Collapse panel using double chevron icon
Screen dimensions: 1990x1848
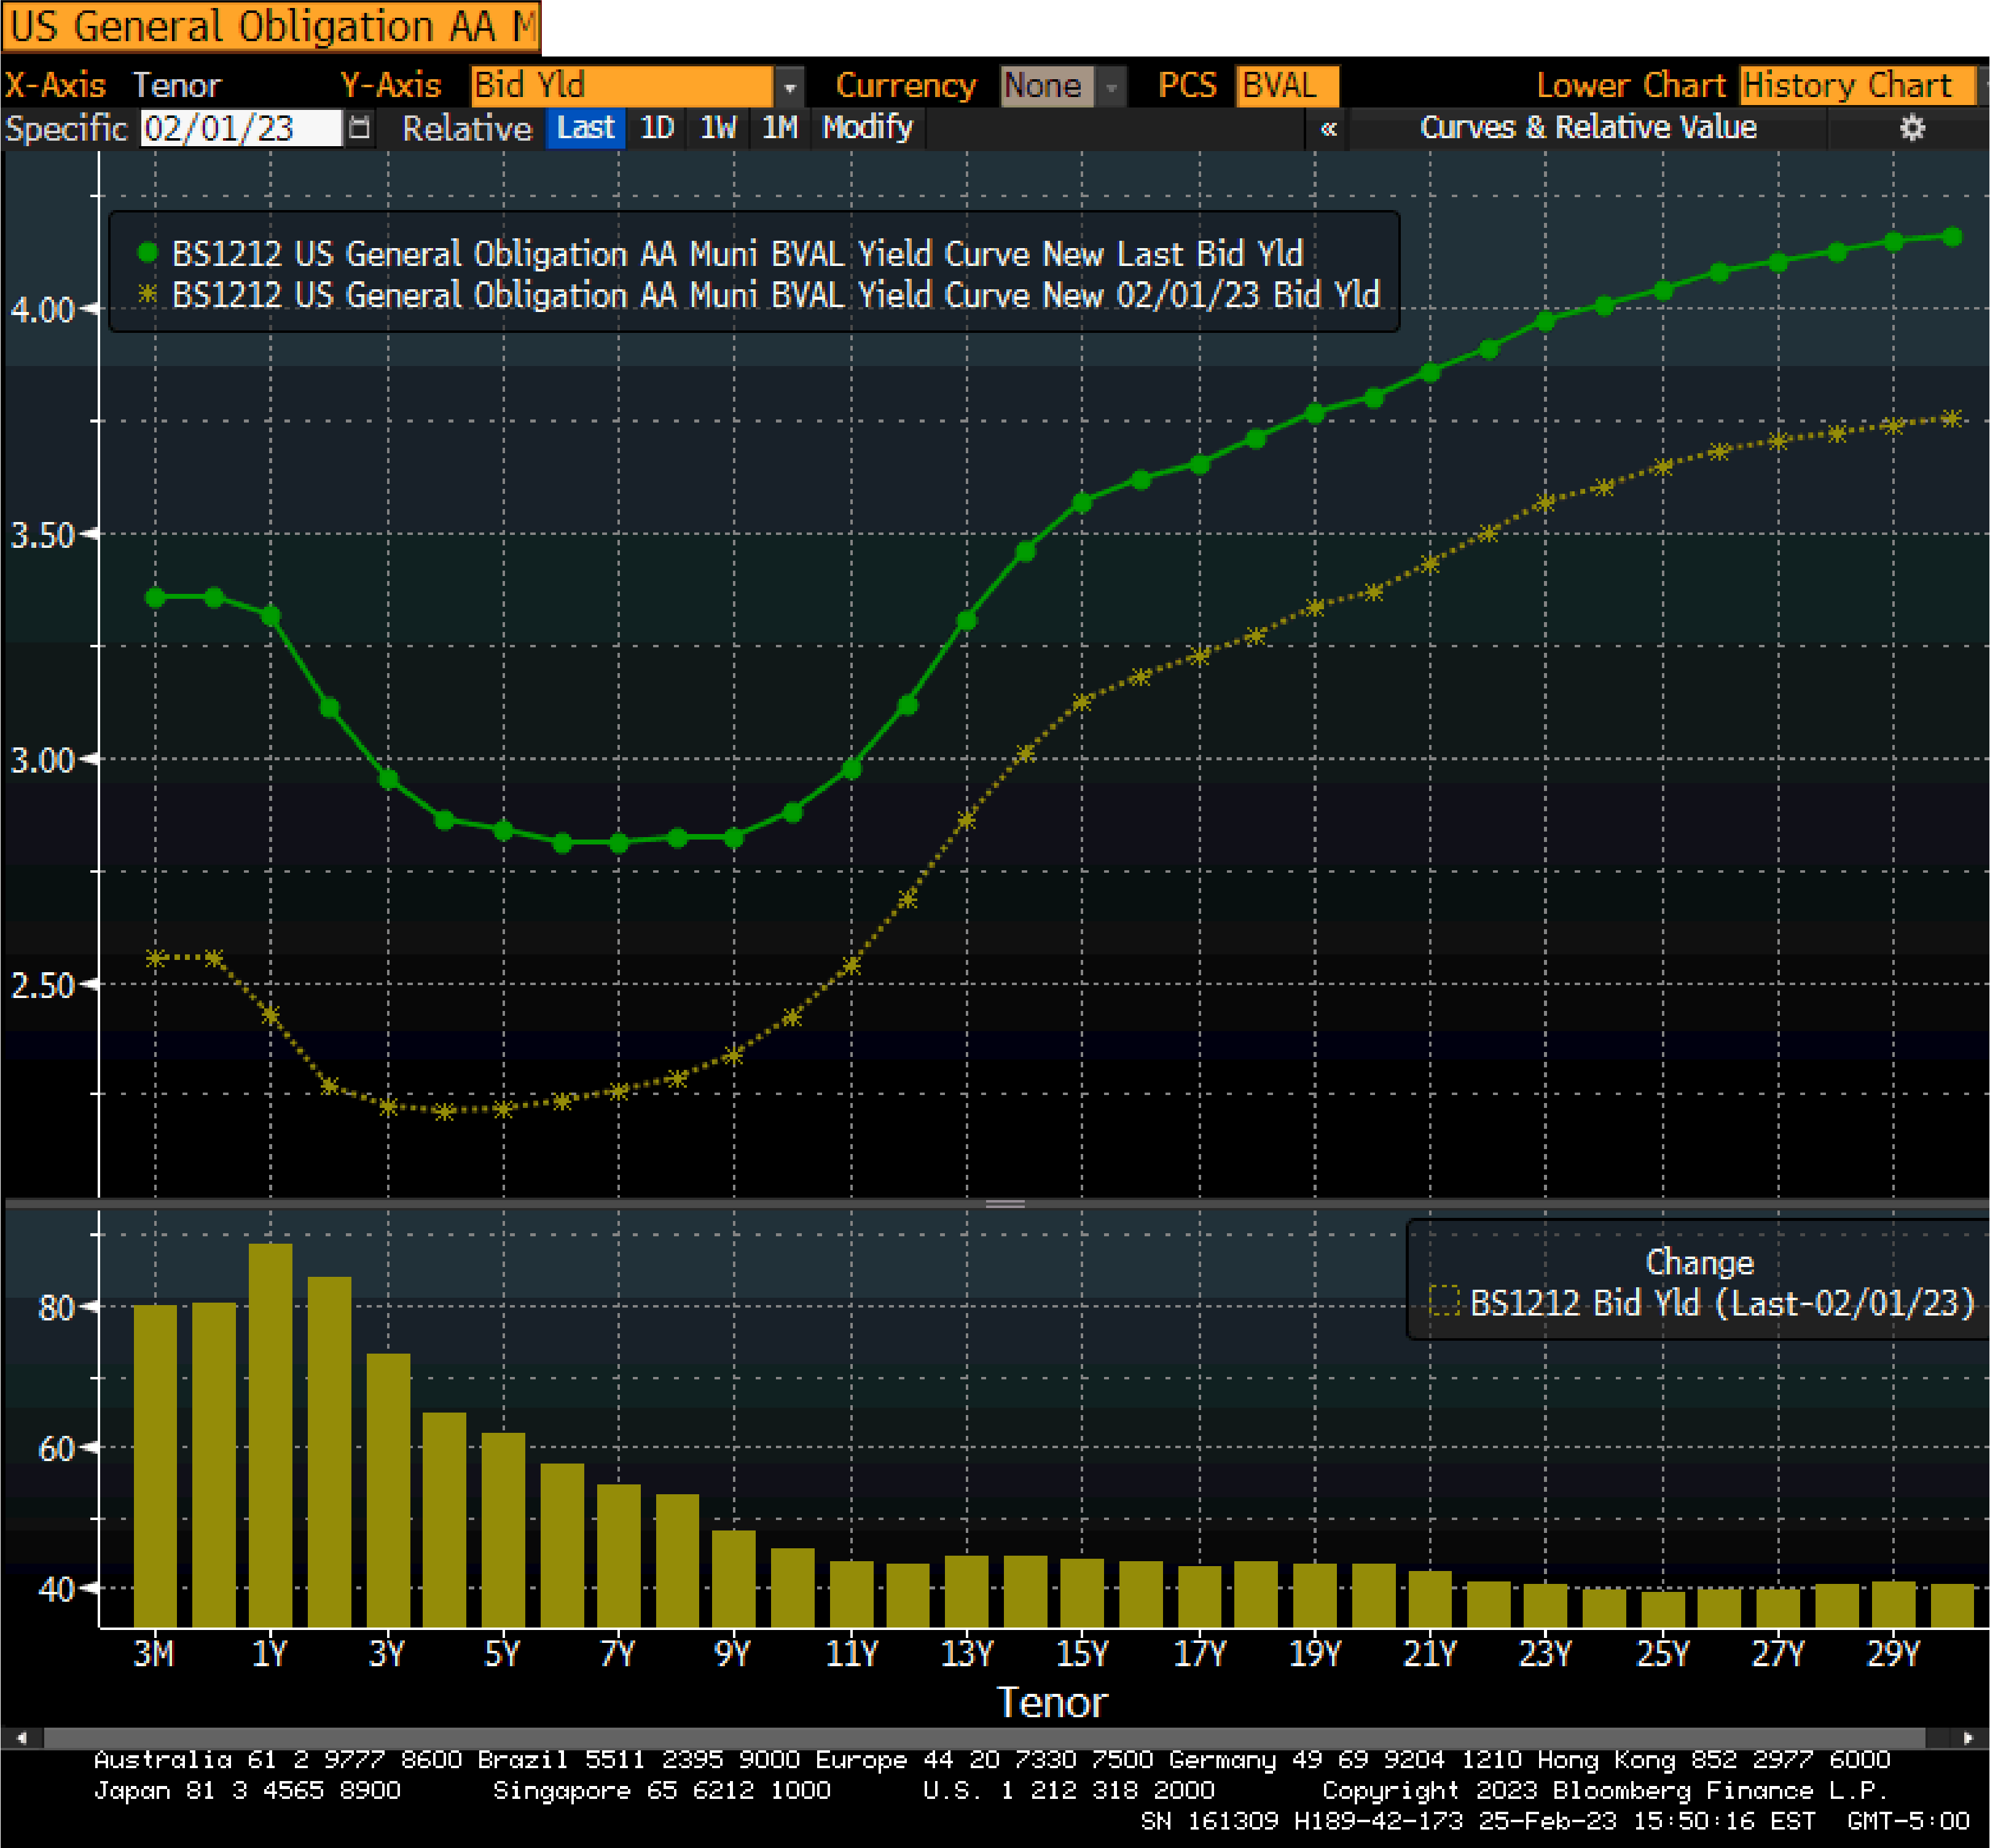[x=1328, y=128]
